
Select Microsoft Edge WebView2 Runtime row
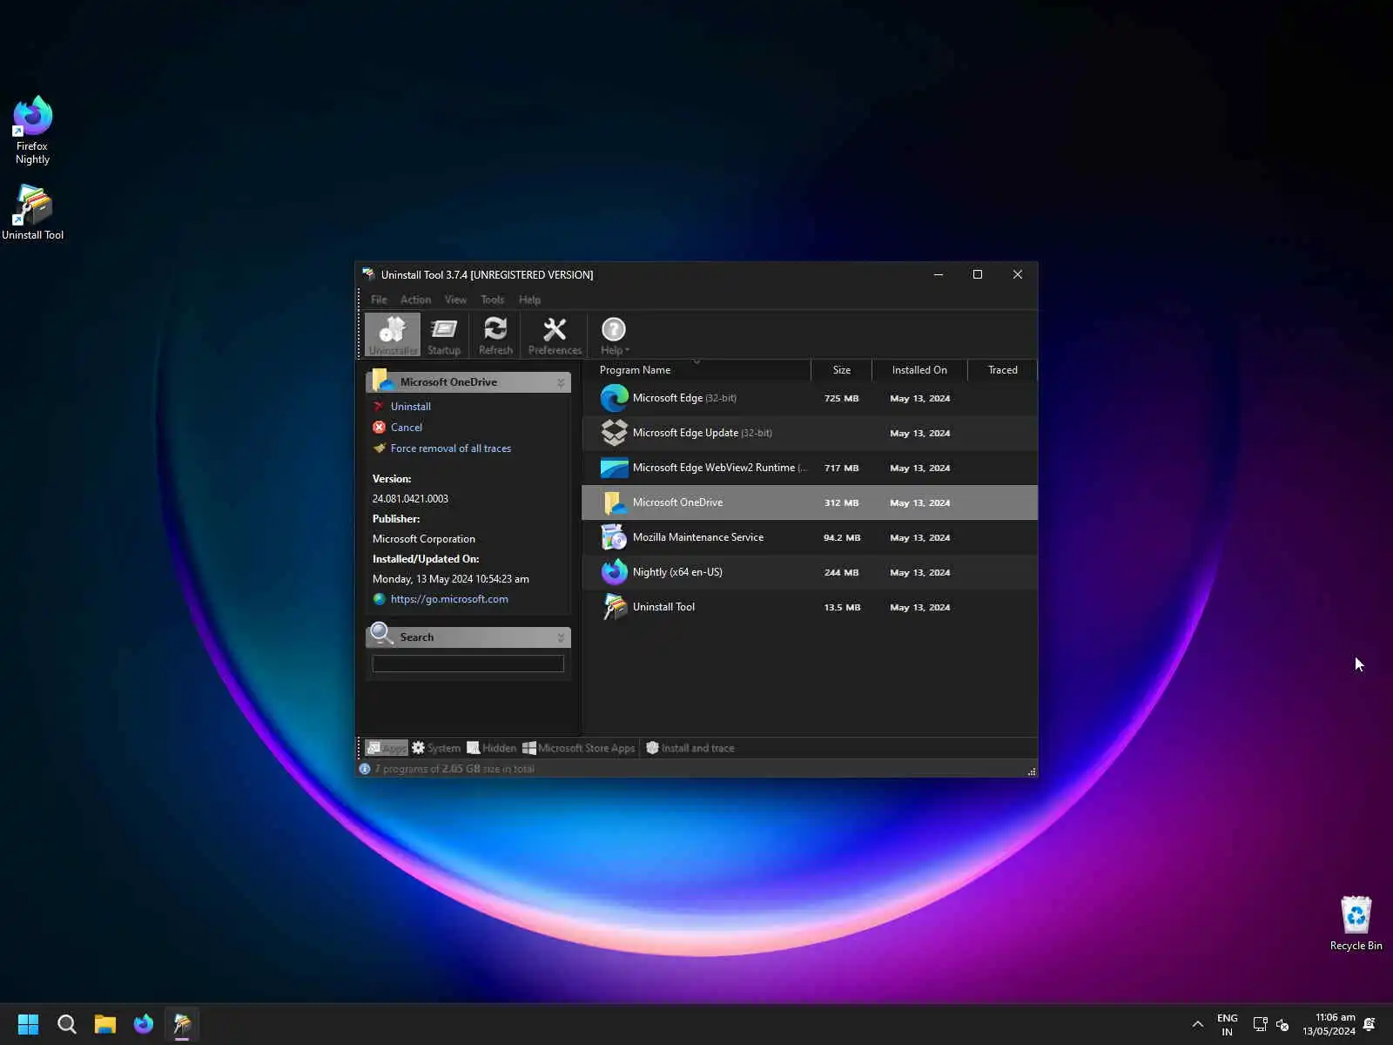coord(810,468)
